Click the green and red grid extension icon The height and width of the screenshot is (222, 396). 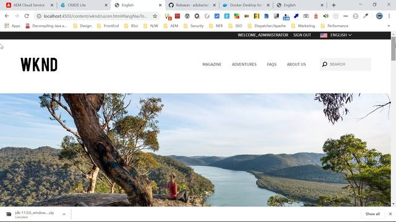pos(236,16)
